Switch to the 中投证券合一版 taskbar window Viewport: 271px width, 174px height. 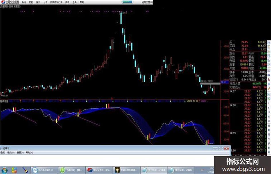(99, 170)
